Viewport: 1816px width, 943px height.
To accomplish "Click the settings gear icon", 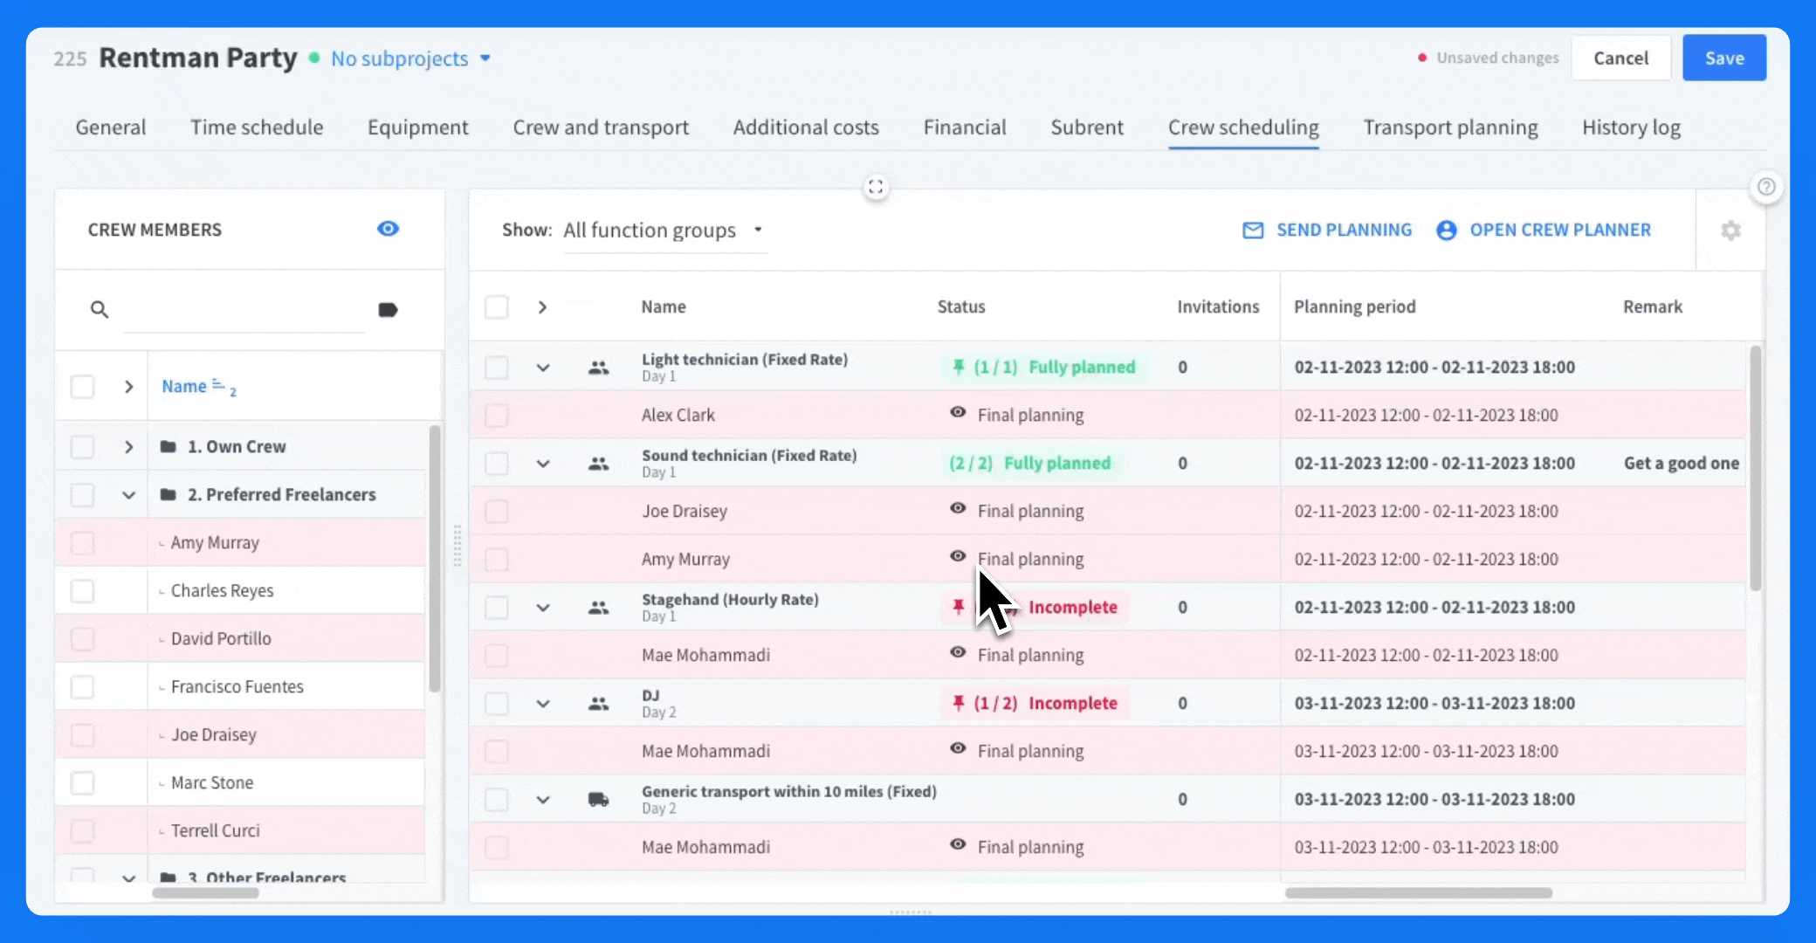I will click(x=1730, y=231).
